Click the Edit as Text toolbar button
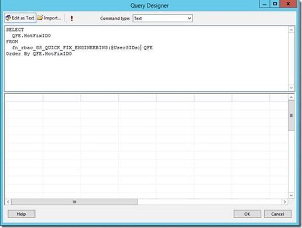The image size is (302, 228). point(20,18)
